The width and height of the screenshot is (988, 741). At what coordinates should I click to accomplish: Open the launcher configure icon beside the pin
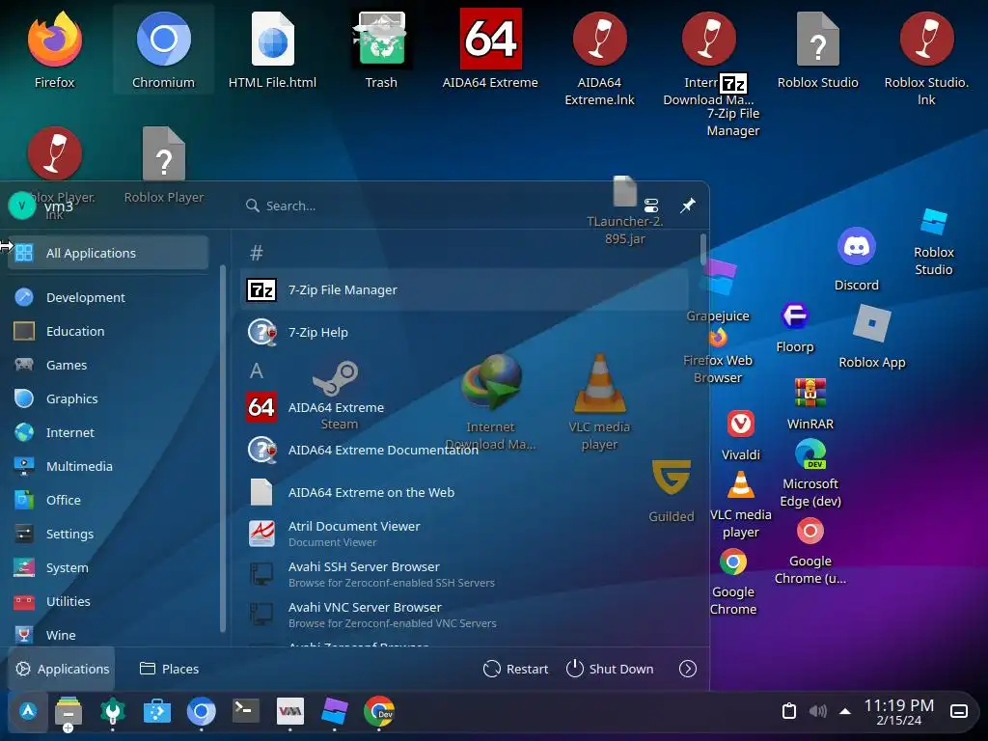click(x=651, y=206)
